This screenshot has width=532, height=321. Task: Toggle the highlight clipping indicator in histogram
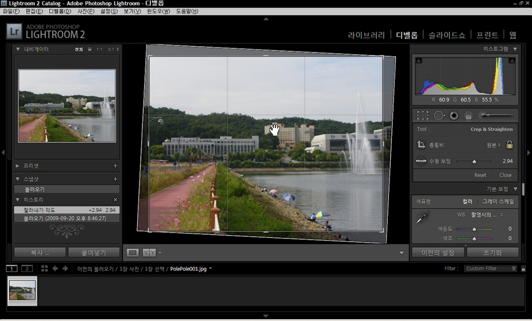click(x=512, y=61)
